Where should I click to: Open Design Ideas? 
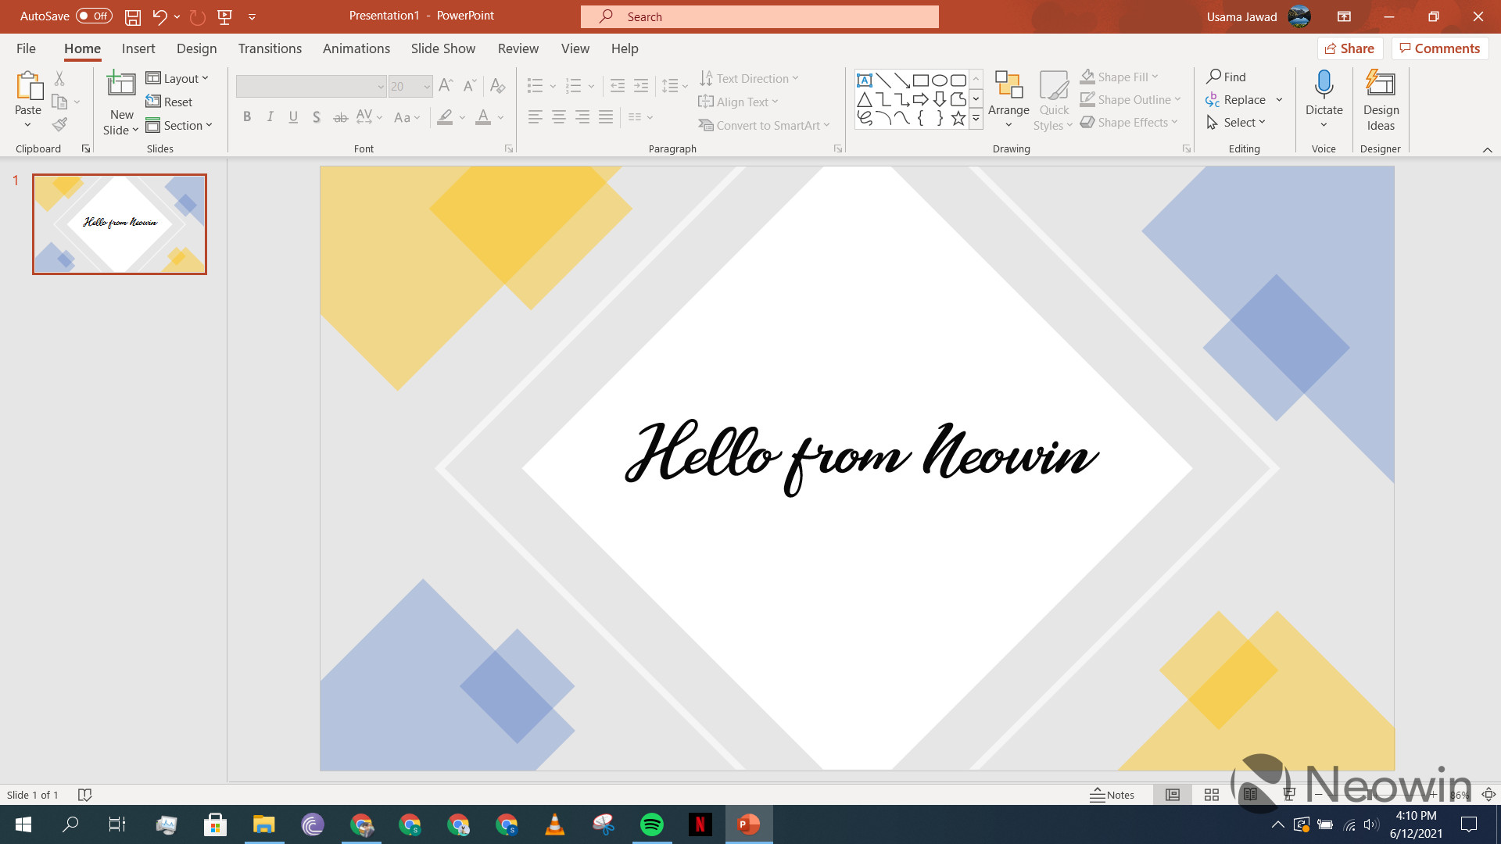[x=1380, y=98]
